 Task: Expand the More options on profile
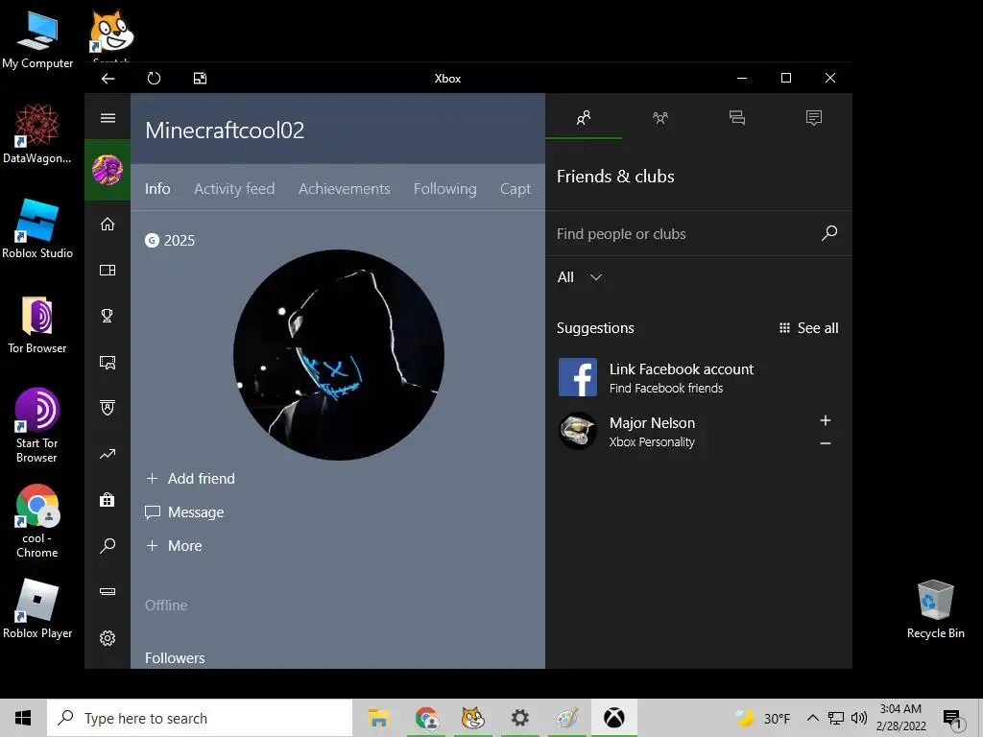pos(175,546)
